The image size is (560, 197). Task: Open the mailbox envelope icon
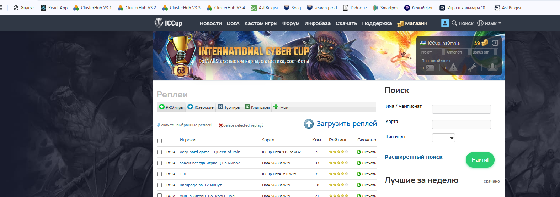point(430,68)
